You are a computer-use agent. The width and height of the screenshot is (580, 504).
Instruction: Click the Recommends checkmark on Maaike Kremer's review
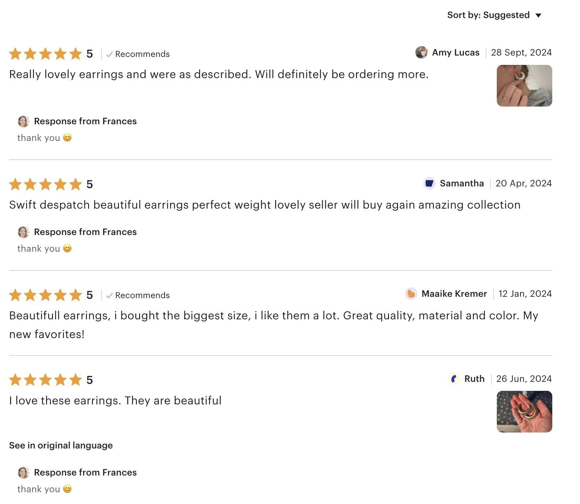[x=110, y=296]
